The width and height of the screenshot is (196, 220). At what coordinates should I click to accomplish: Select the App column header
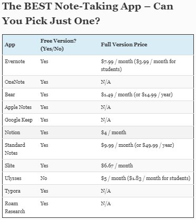pyautogui.click(x=10, y=45)
